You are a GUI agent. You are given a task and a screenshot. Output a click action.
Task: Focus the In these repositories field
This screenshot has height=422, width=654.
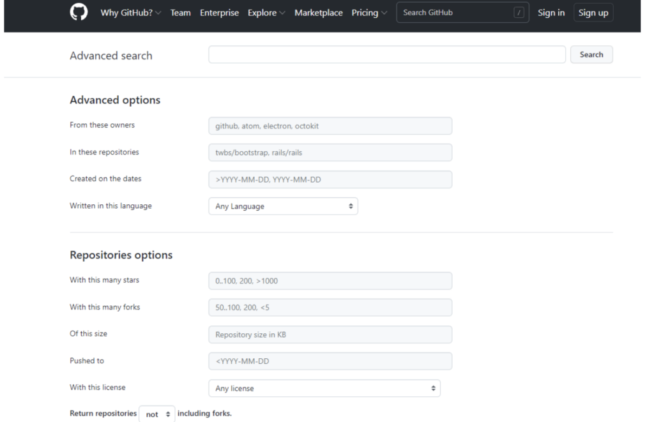pos(330,153)
